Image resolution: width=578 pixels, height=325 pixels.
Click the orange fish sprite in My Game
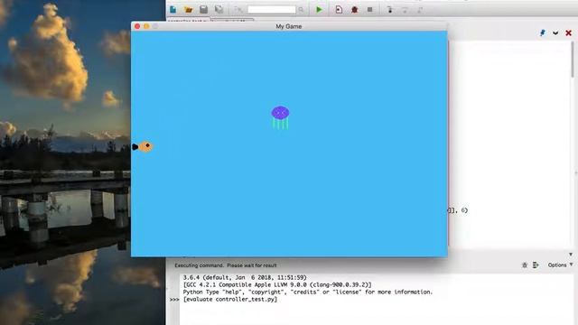(143, 146)
